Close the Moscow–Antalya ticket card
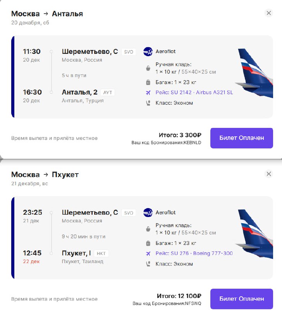The image size is (282, 310). point(269,13)
